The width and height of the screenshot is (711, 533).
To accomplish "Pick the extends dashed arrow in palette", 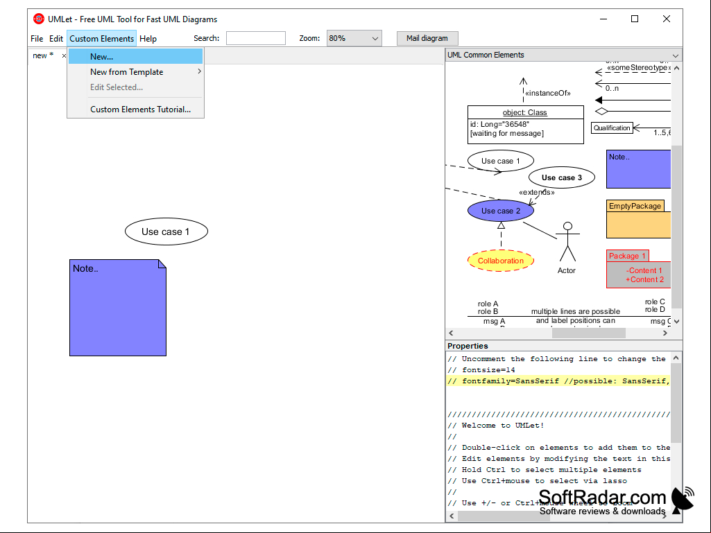I will [536, 198].
